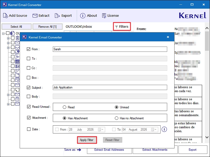This screenshot has height=157, width=210.
Task: Open the To date picker dropdown
Action: pyautogui.click(x=154, y=129)
